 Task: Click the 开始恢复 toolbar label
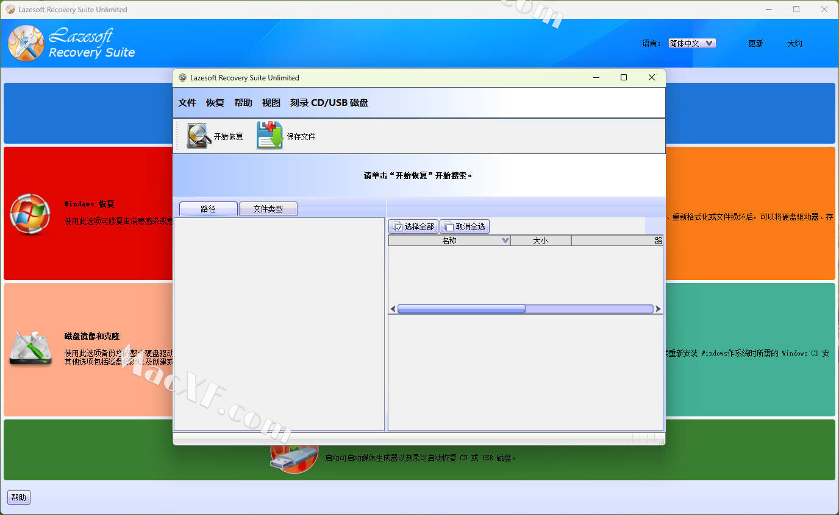229,136
